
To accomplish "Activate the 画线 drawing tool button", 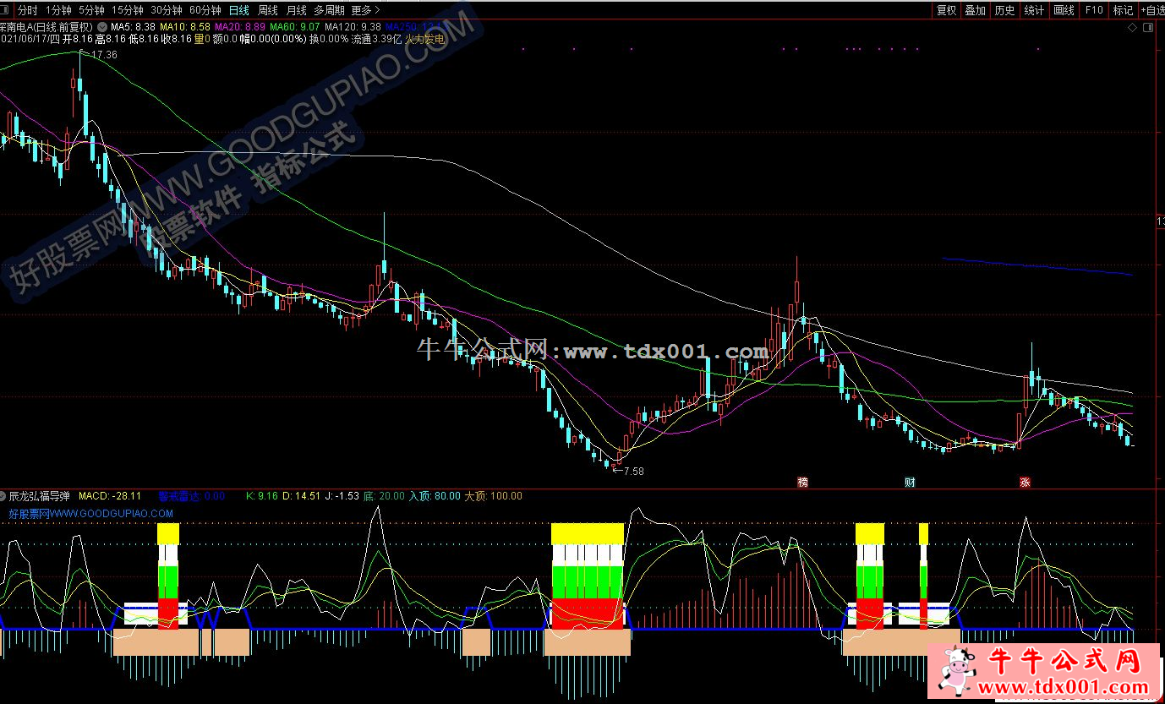I will pyautogui.click(x=1064, y=10).
